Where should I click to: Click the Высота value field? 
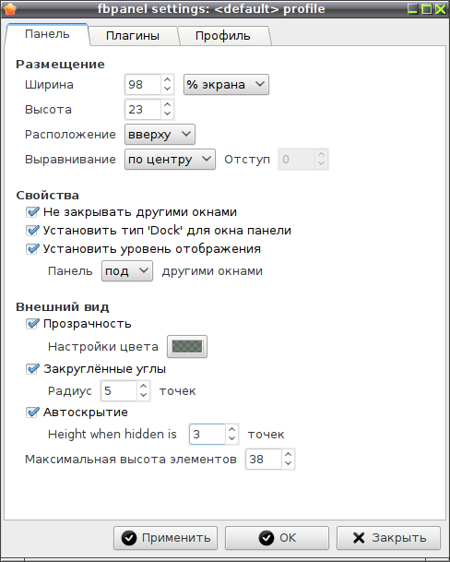pyautogui.click(x=143, y=109)
